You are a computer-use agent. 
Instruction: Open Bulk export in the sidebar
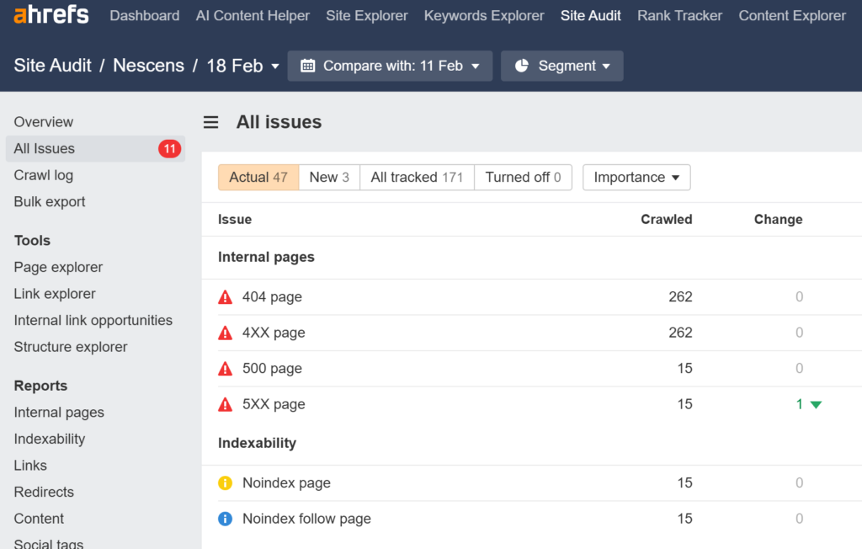coord(50,202)
